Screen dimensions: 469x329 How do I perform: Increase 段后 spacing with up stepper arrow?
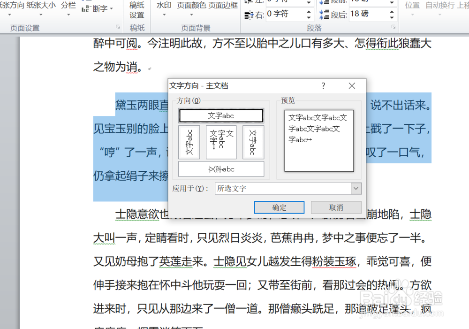click(x=392, y=12)
